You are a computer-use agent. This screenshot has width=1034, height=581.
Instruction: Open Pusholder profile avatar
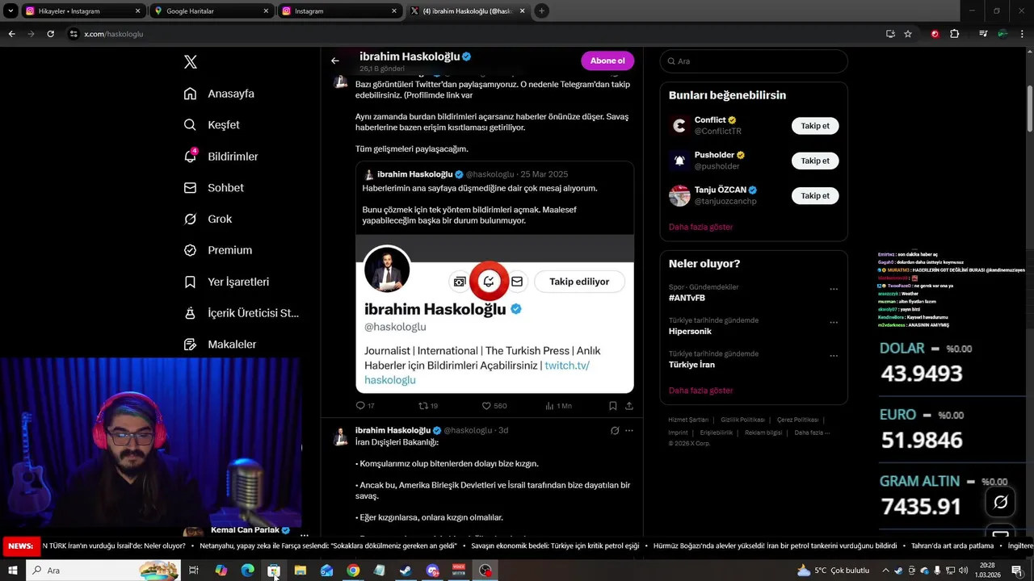(x=679, y=161)
